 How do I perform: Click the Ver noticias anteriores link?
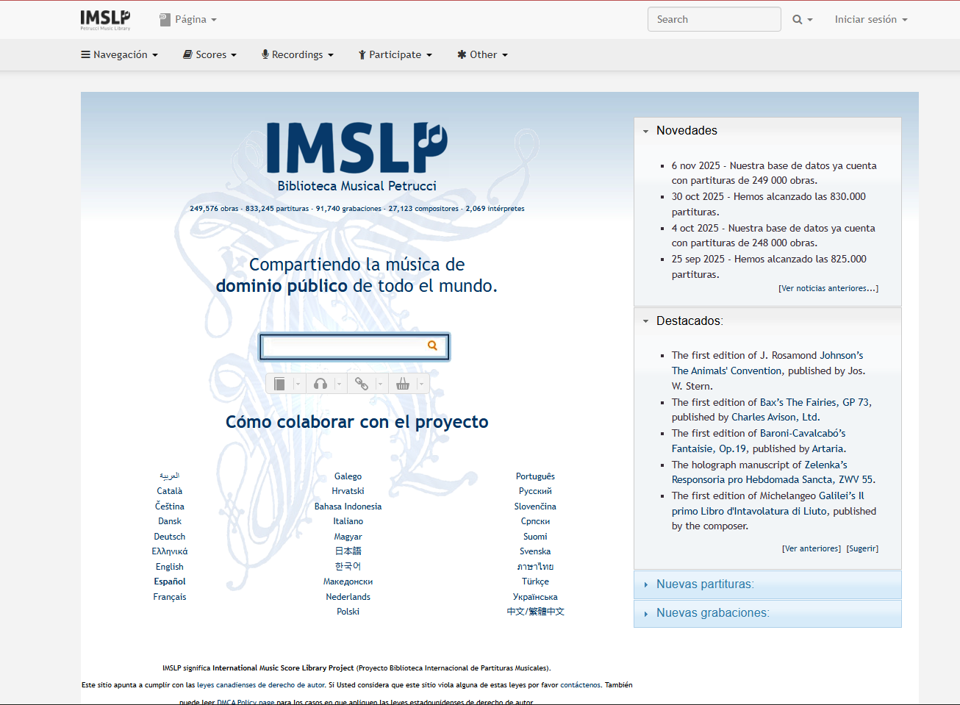click(828, 288)
